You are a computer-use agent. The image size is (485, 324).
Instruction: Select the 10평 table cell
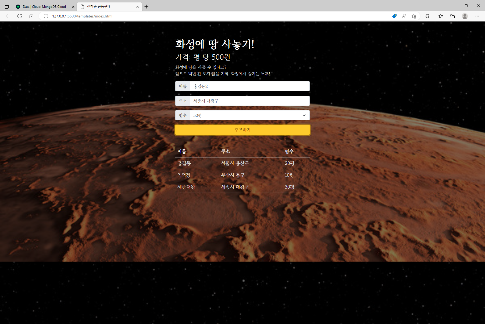click(x=289, y=175)
